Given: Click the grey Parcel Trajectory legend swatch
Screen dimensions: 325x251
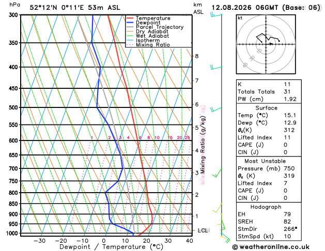Looking at the screenshot, I should [x=130, y=27].
